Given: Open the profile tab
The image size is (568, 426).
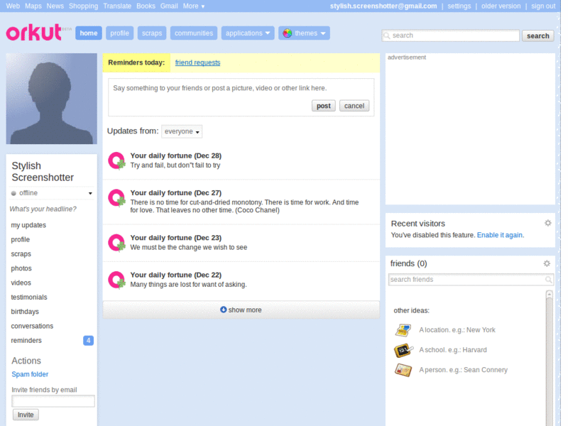Looking at the screenshot, I should [119, 33].
